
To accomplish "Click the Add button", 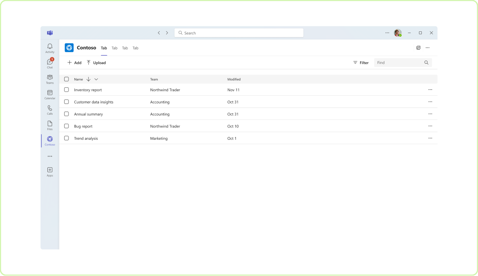I will coord(74,63).
